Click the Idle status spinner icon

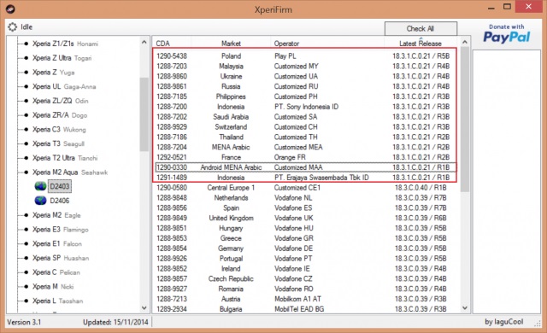pos(13,26)
